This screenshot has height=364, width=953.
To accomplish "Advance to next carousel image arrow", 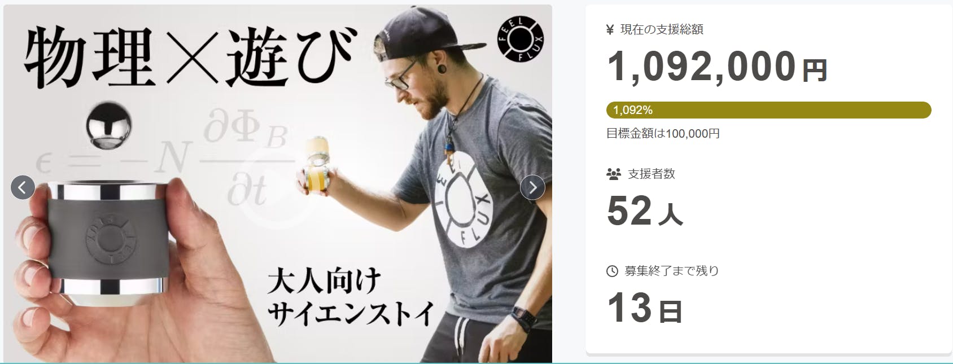I will click(532, 187).
